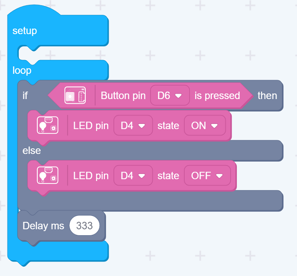
Task: Click the LED module icon on the OFF block
Action: (x=47, y=175)
